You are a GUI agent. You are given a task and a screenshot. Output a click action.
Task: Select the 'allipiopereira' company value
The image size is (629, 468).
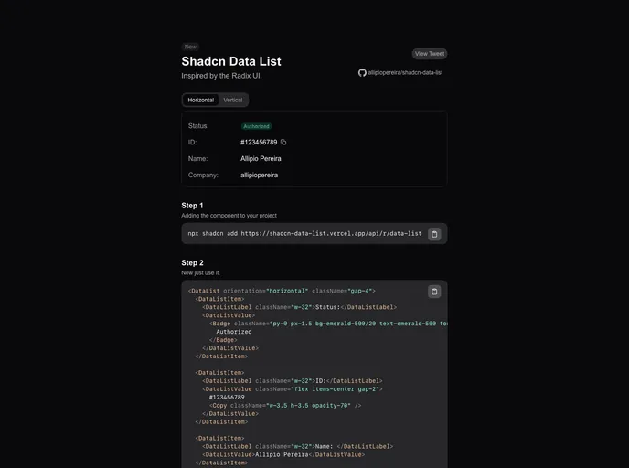click(259, 175)
